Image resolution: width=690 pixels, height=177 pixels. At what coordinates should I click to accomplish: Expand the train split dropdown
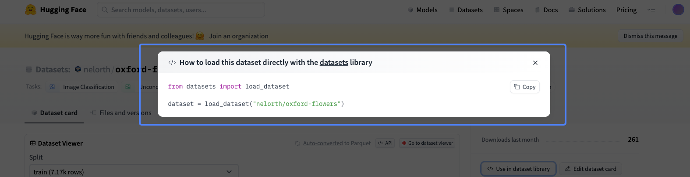click(x=134, y=172)
